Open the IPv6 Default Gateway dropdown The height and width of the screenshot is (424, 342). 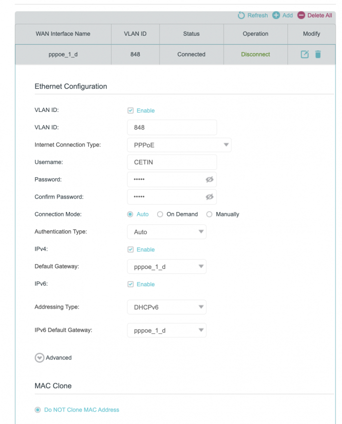tap(167, 330)
